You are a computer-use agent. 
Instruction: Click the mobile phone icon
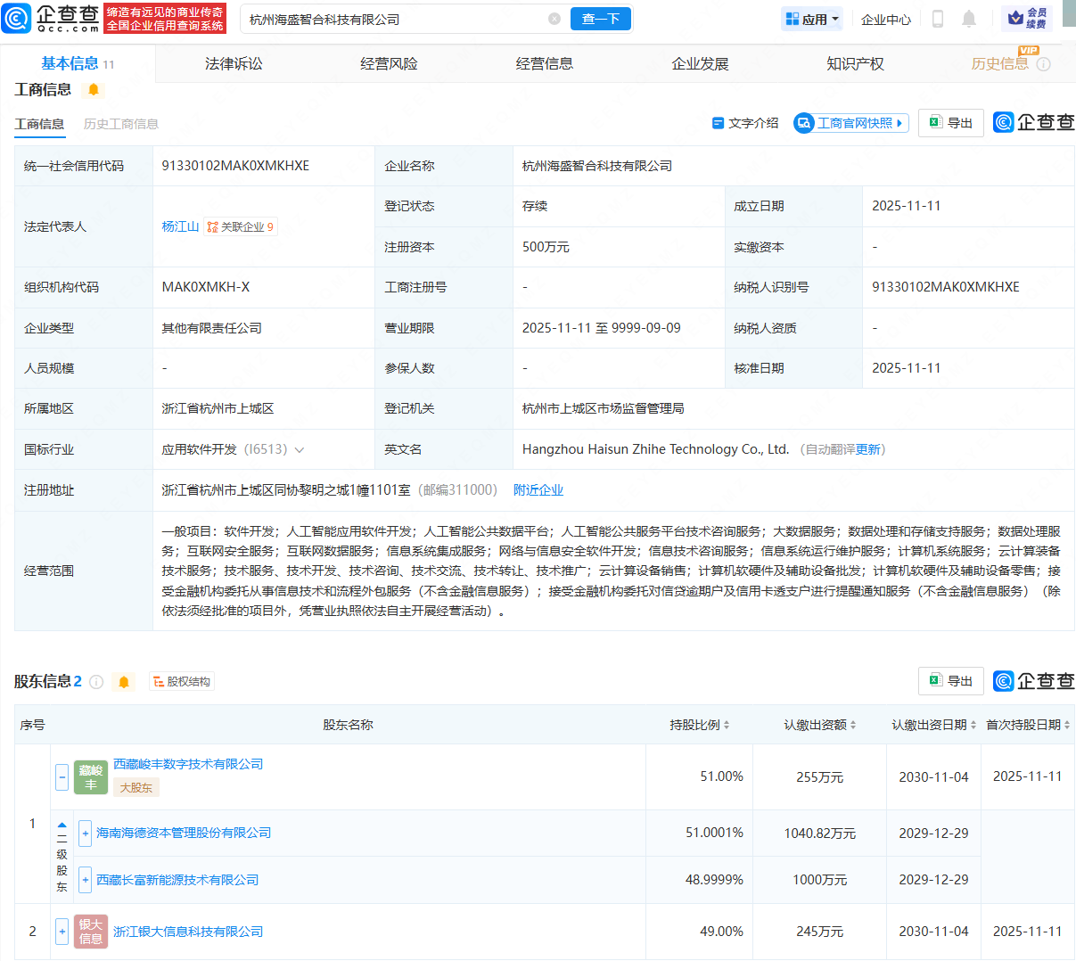click(937, 19)
